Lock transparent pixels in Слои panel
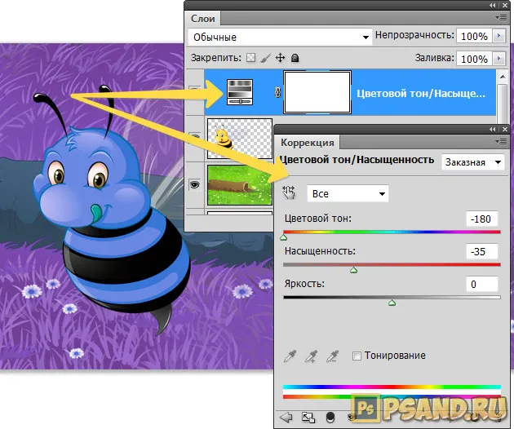Viewport: 514px width, 429px height. (x=250, y=58)
